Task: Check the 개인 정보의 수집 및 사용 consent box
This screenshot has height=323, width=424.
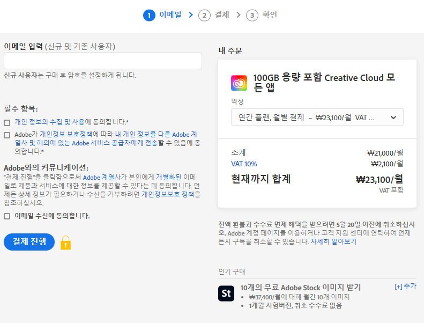Action: pyautogui.click(x=7, y=123)
